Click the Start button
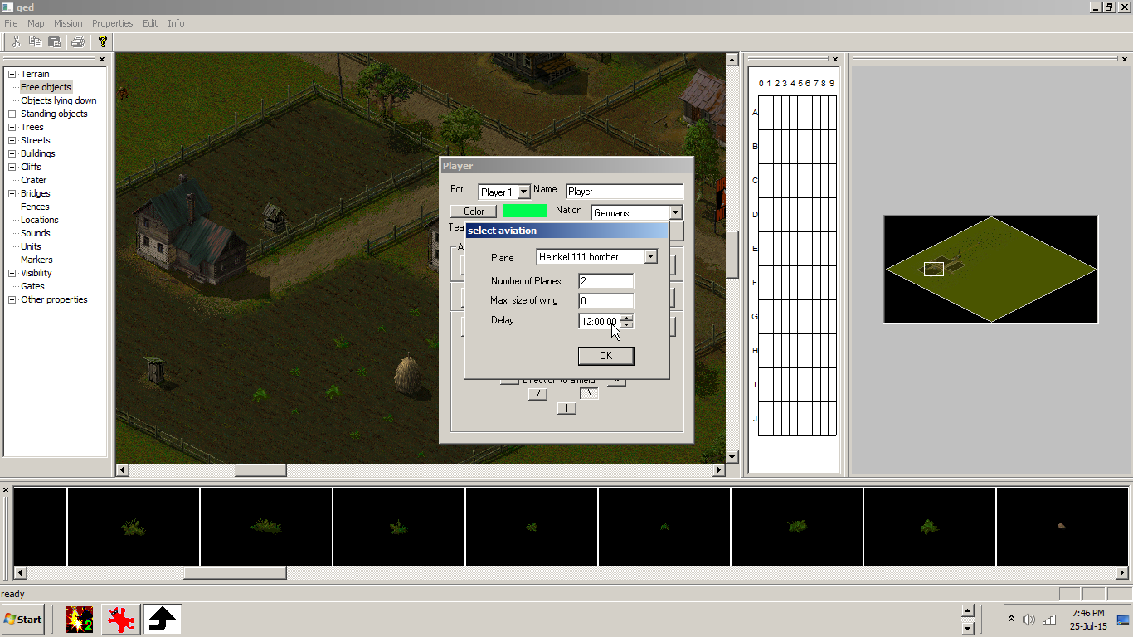Viewport: 1133px width, 637px height. (x=22, y=620)
